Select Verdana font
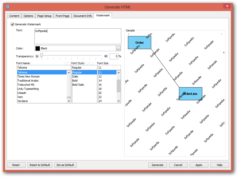This screenshot has width=238, height=177. point(42,101)
